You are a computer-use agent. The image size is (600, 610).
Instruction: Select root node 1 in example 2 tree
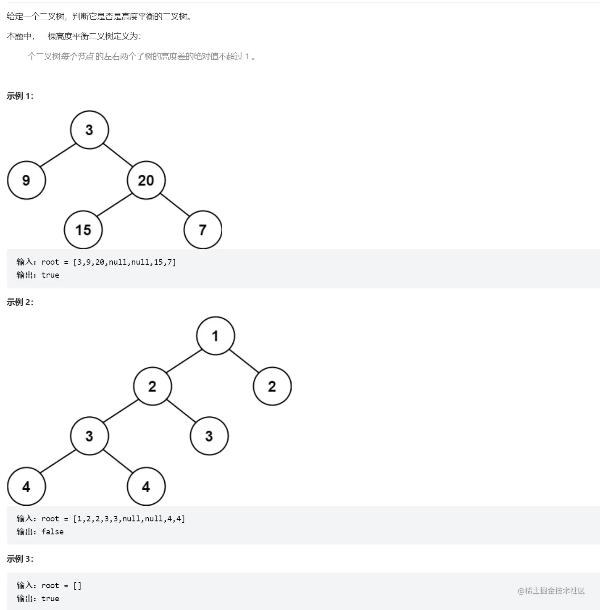coord(216,336)
